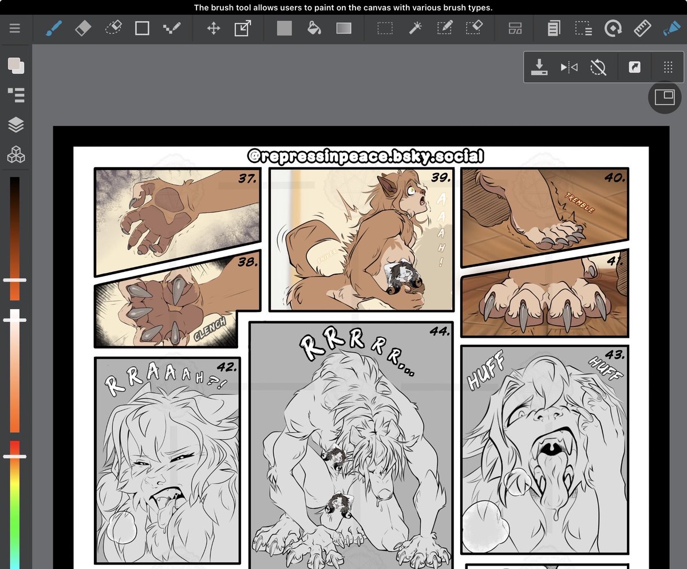687x569 pixels.
Task: Select the panel Divide Tool
Action: [x=515, y=28]
